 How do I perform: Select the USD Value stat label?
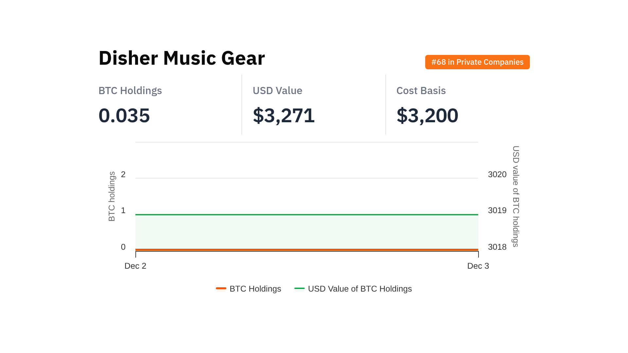(x=277, y=91)
